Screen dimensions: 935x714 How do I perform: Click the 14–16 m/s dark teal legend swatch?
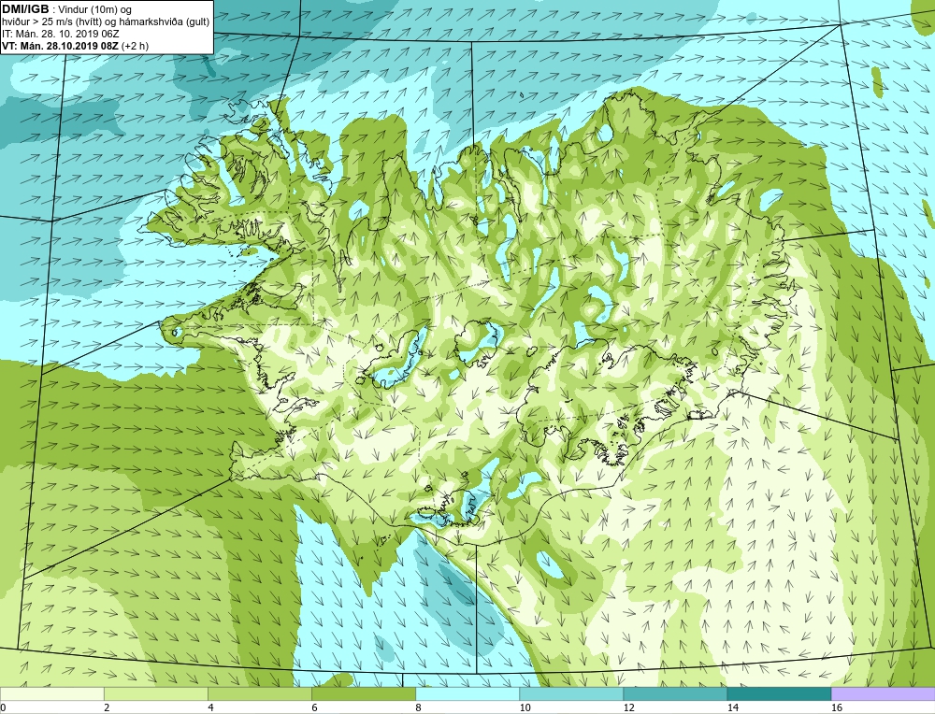pos(779,693)
